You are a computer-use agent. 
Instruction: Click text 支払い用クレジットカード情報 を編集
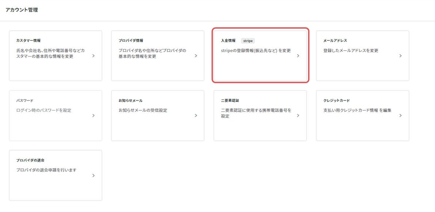[x=357, y=110]
